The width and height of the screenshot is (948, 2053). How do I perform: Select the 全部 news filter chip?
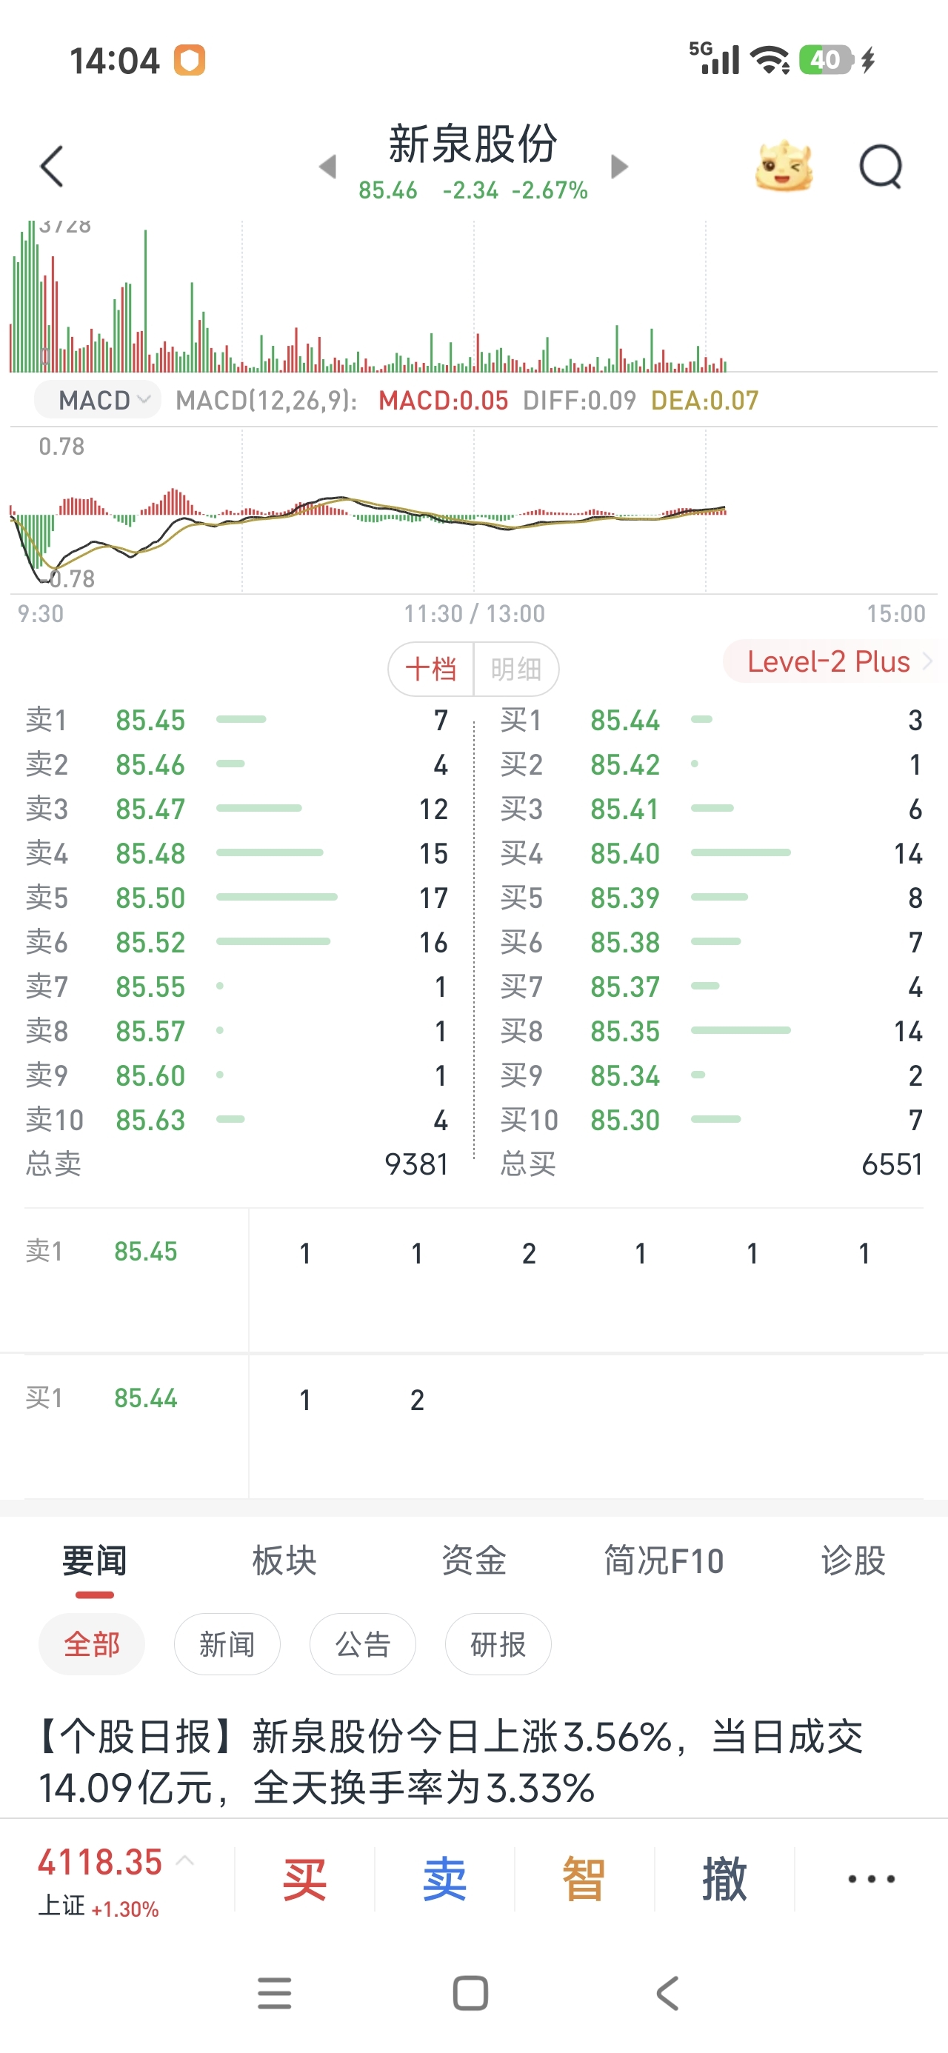pos(92,1643)
